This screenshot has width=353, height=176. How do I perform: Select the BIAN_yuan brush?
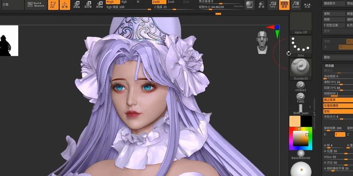[x=301, y=110]
